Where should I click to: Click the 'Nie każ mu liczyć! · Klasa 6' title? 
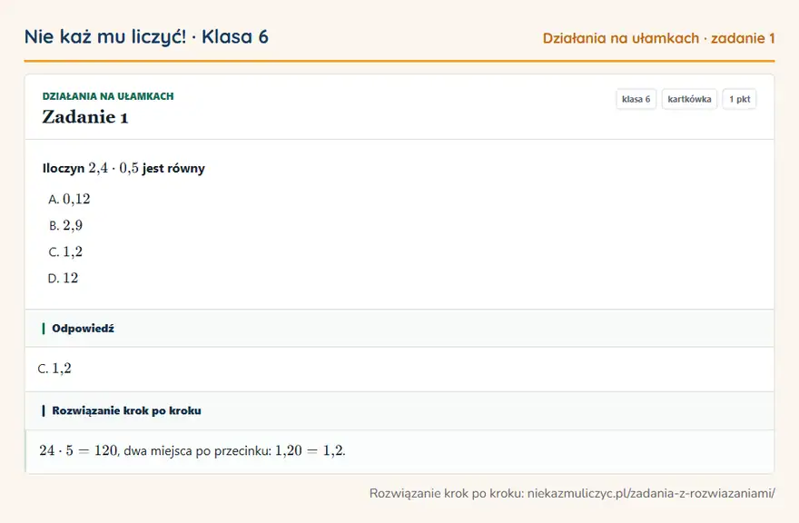point(146,36)
